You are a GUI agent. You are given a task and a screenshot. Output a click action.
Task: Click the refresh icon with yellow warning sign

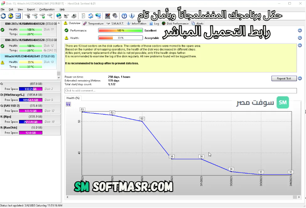[x=11, y=16]
